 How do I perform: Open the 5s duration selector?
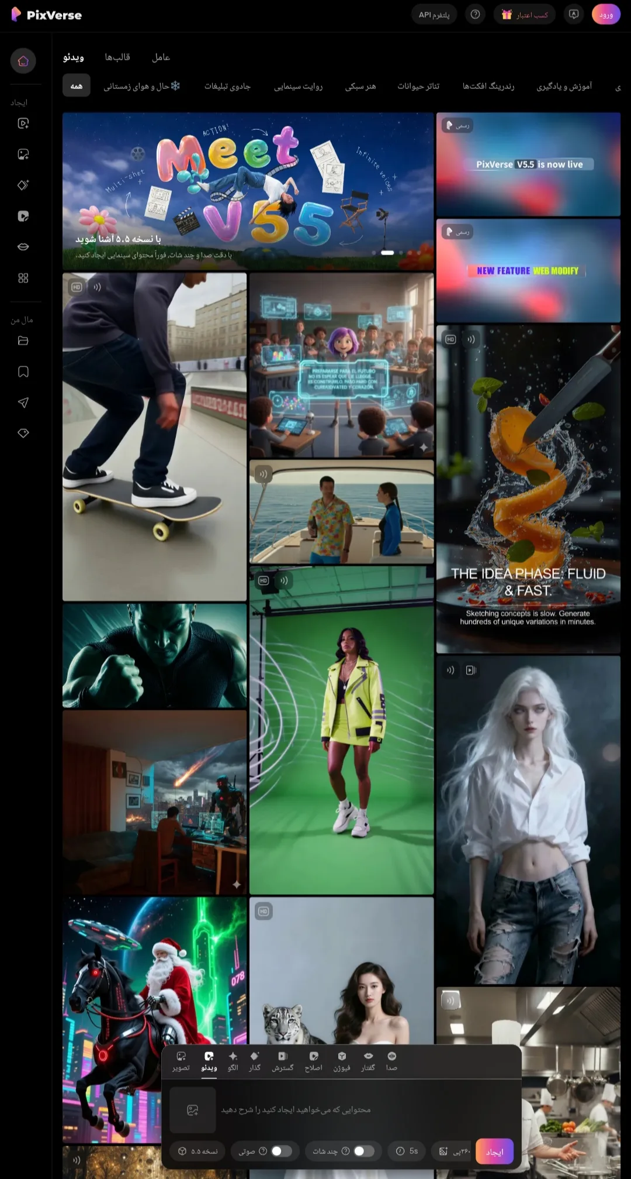407,1151
